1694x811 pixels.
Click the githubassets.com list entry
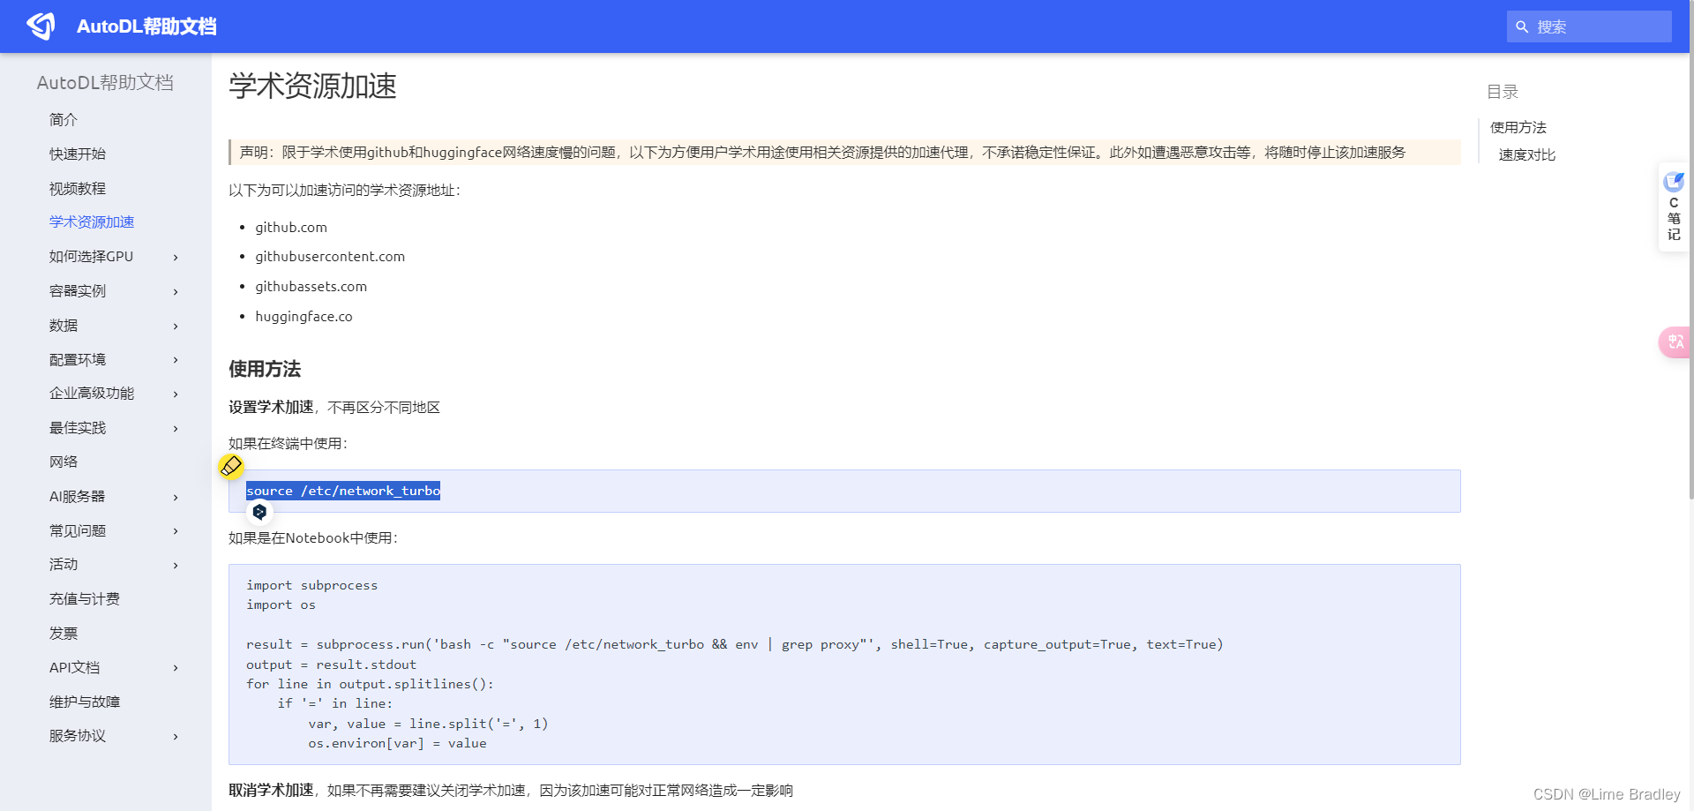coord(311,286)
